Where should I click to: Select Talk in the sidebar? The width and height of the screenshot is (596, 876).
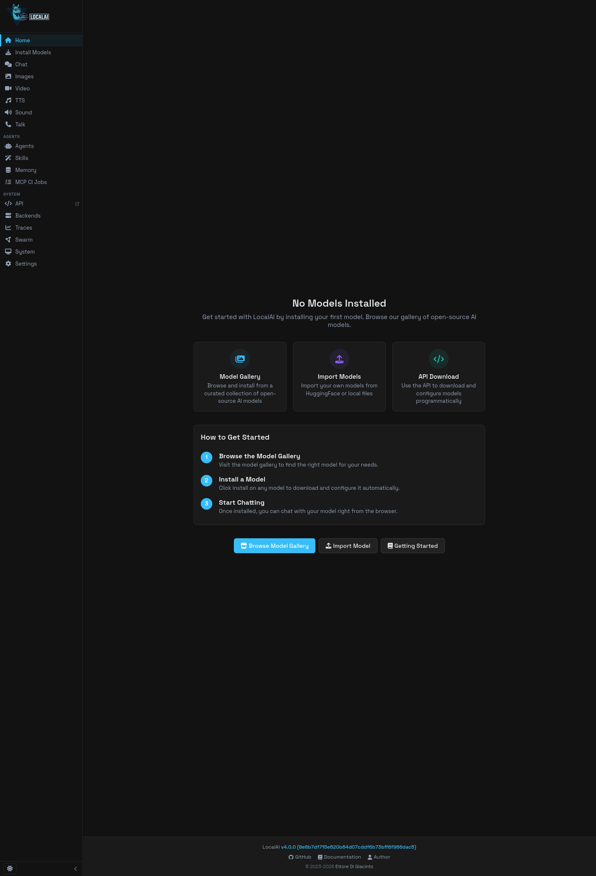pos(41,124)
